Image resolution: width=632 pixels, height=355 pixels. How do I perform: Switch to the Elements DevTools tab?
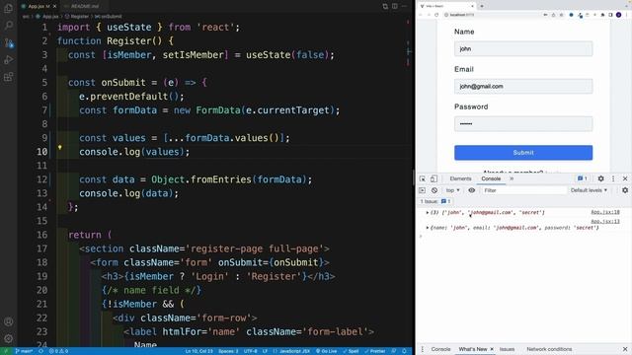[460, 178]
